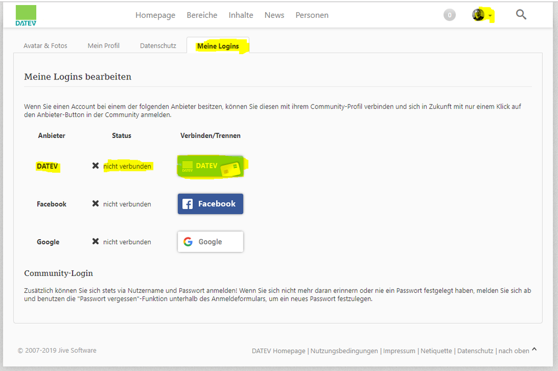Viewport: 558px width, 371px height.
Task: Open the Datenschutz tab
Action: (158, 46)
